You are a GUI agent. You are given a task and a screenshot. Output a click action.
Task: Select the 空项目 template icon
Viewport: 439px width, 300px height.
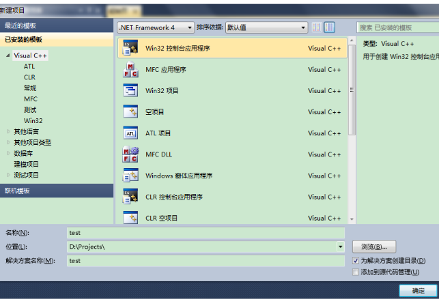click(x=130, y=111)
